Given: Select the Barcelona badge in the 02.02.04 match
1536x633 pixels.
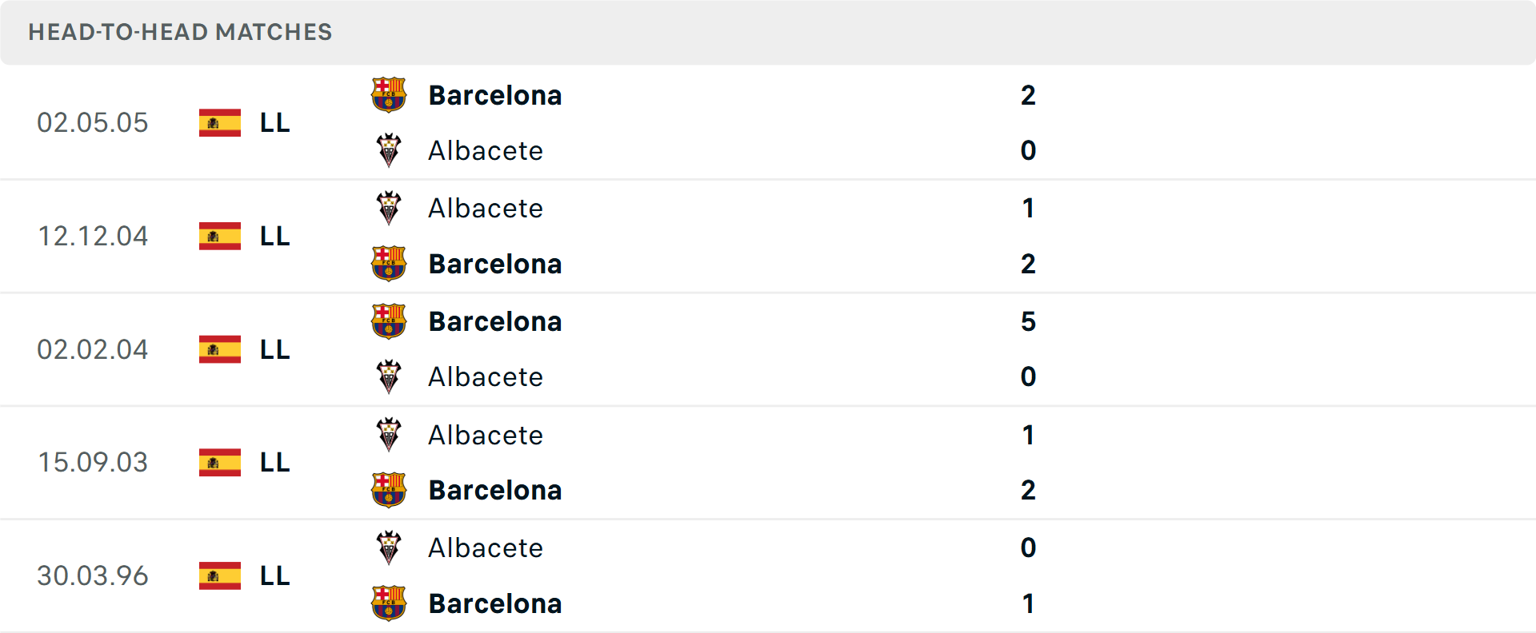Looking at the screenshot, I should click(389, 320).
